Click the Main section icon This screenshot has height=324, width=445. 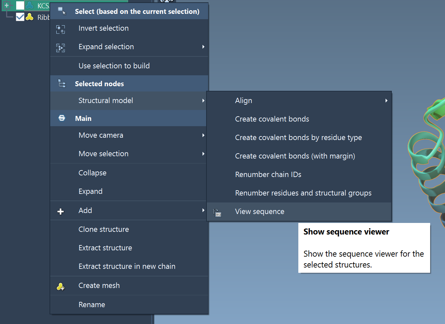61,118
